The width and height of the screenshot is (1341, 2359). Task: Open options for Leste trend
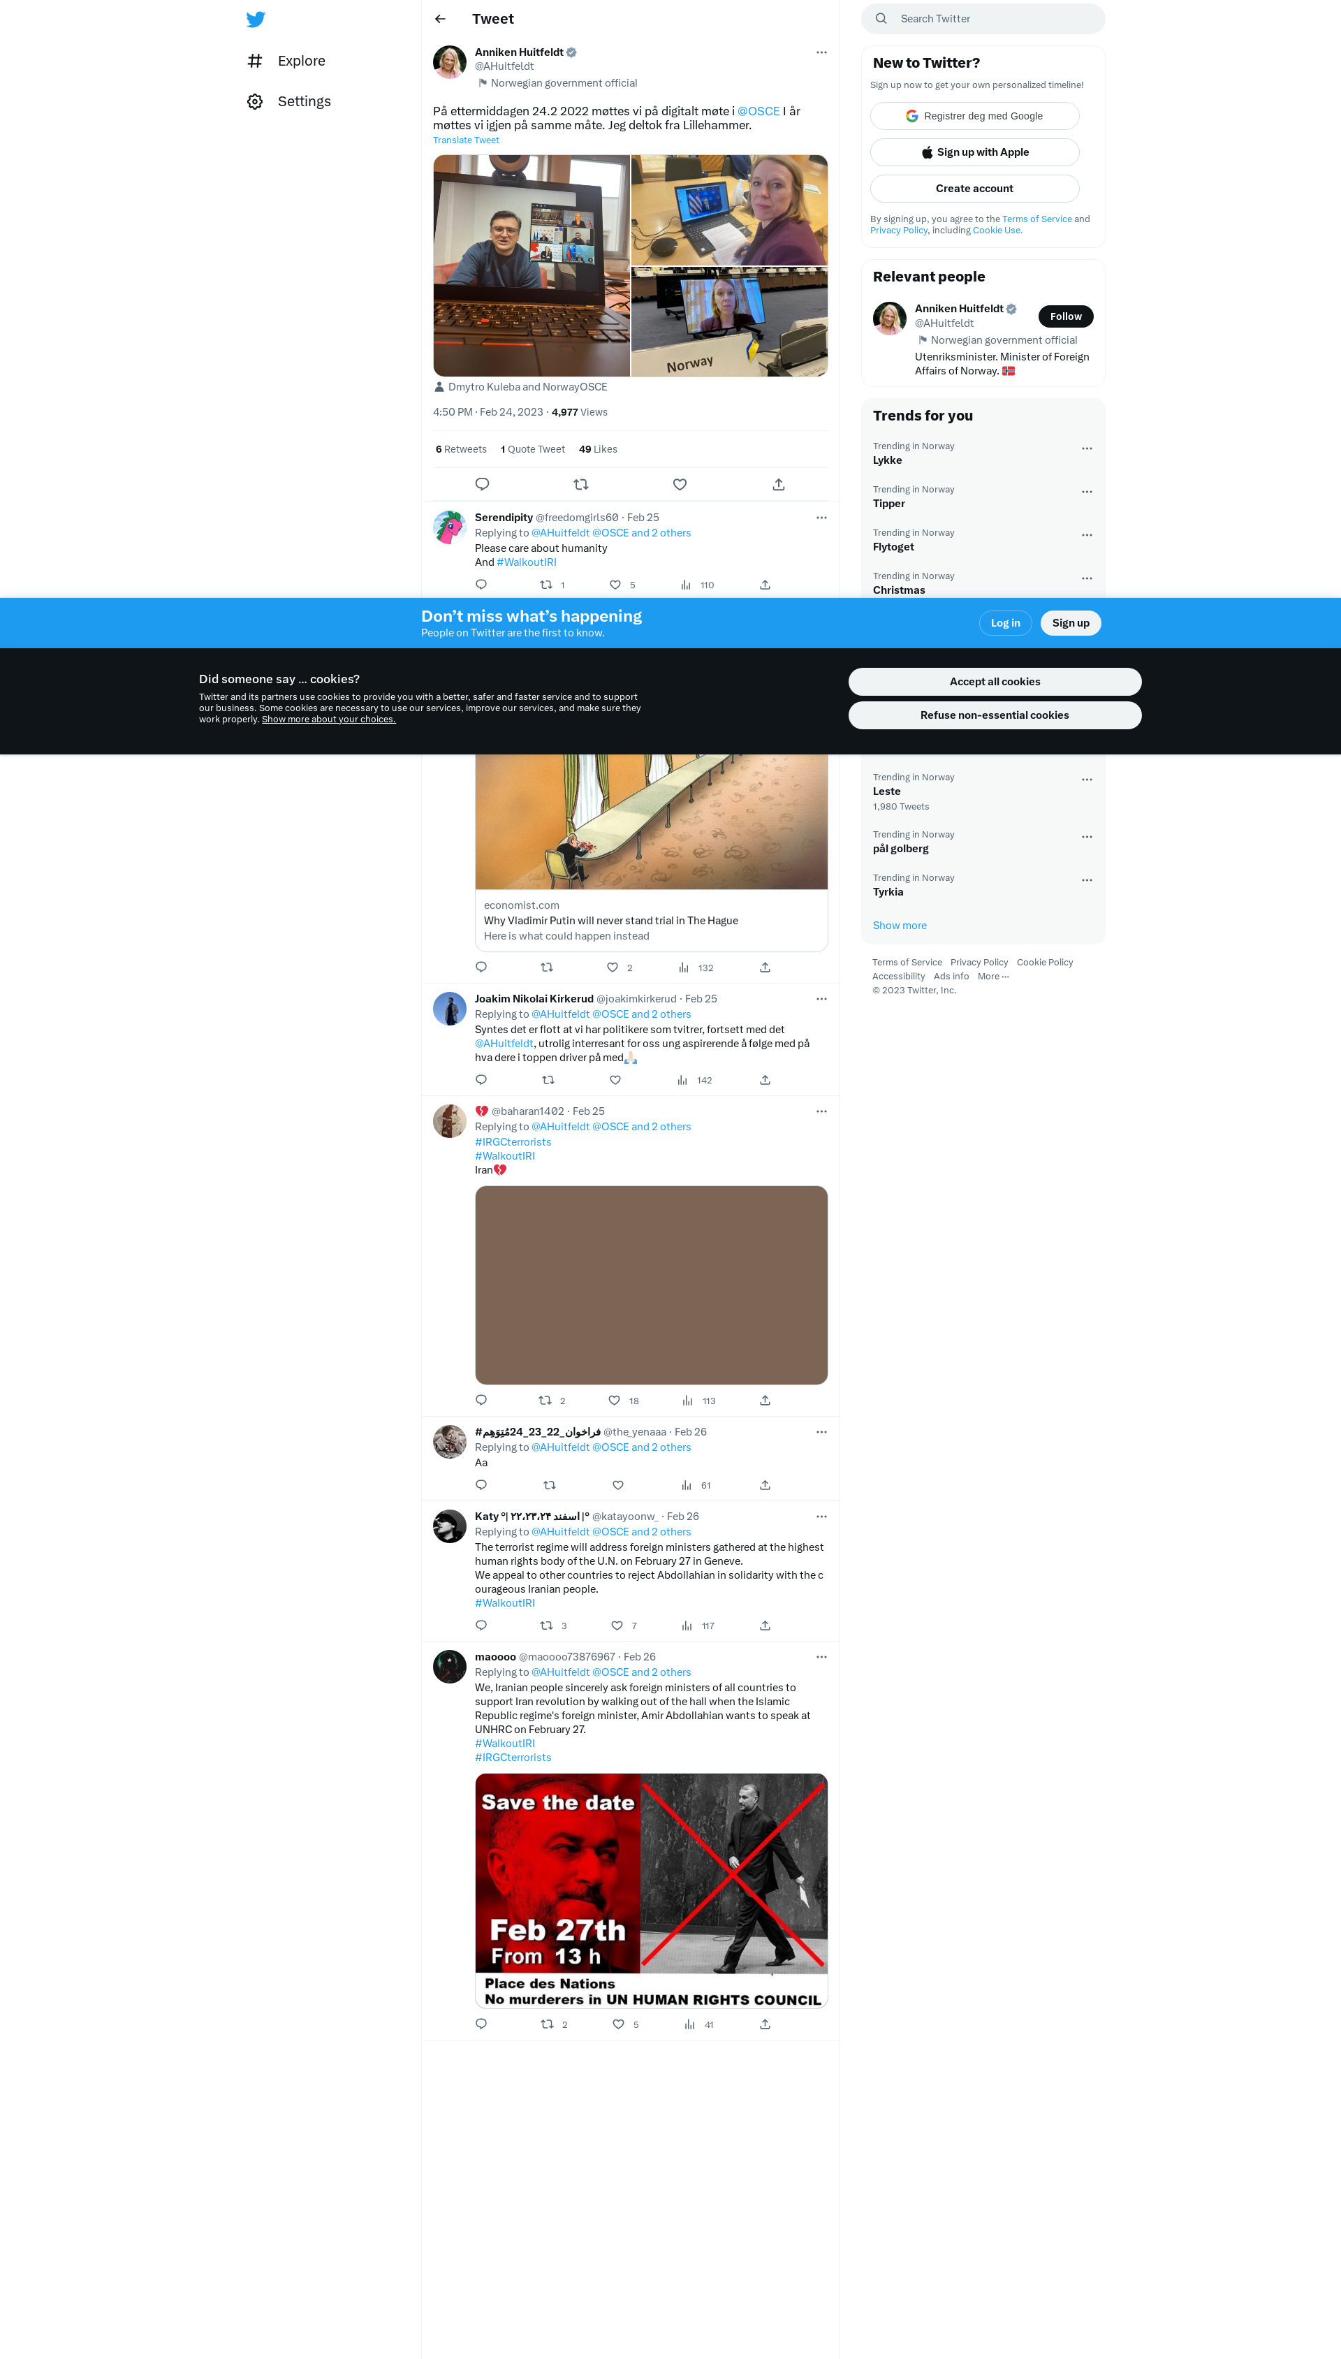[x=1087, y=780]
